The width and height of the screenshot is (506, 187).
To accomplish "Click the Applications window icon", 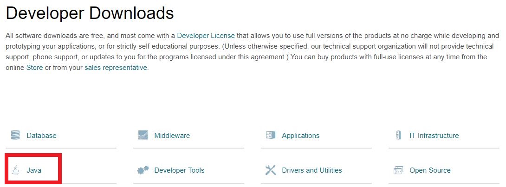I will (271, 135).
